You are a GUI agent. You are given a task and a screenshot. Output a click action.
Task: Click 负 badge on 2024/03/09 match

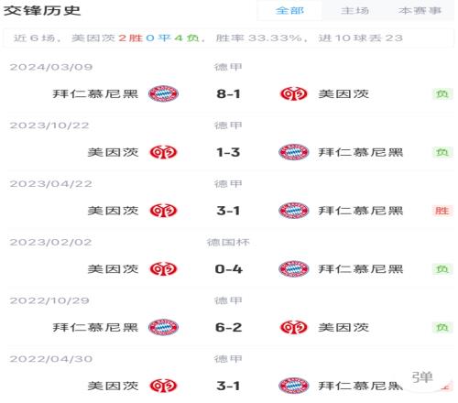tap(442, 93)
